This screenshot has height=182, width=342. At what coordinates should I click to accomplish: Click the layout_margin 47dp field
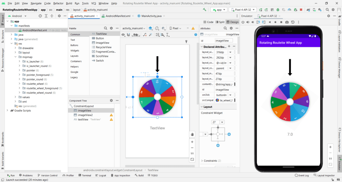(224, 74)
